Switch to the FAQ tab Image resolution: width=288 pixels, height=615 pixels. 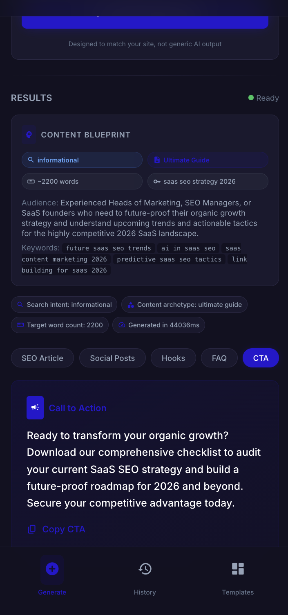pyautogui.click(x=219, y=358)
